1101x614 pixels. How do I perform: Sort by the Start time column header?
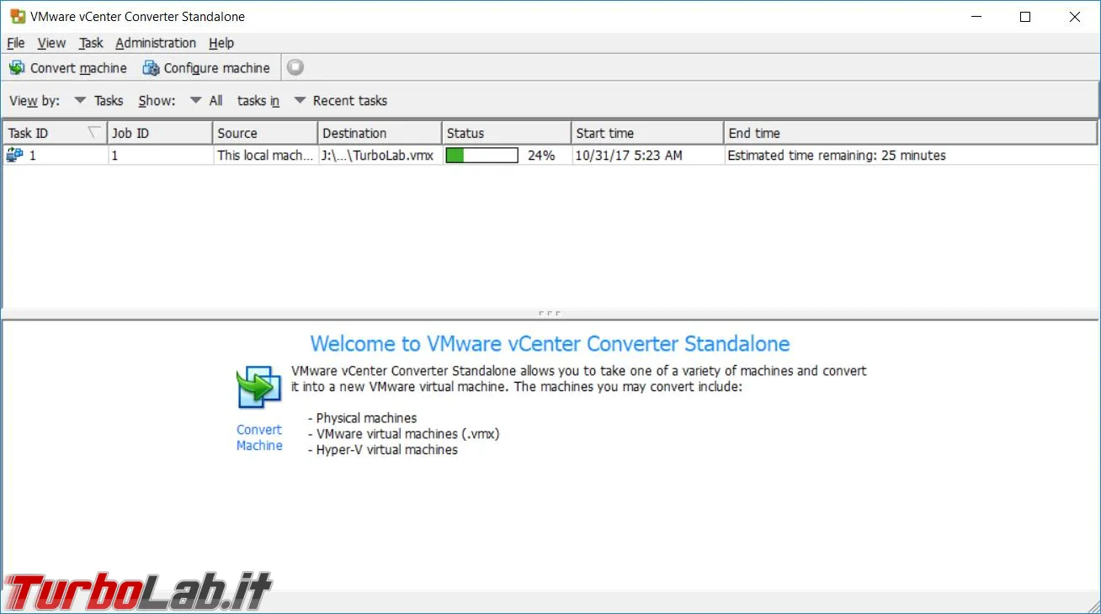point(647,133)
